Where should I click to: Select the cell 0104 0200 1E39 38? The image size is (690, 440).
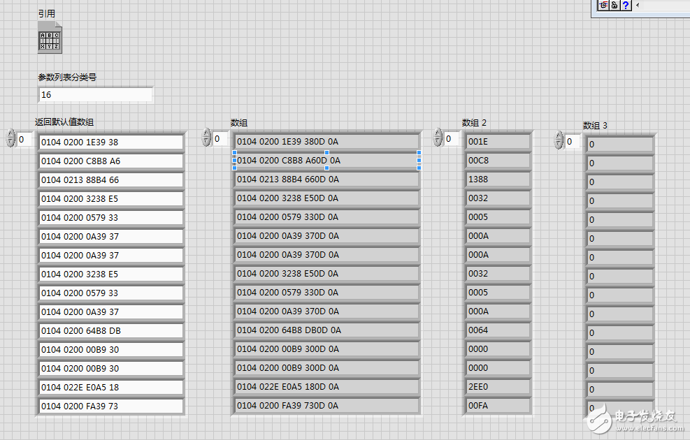(x=111, y=142)
